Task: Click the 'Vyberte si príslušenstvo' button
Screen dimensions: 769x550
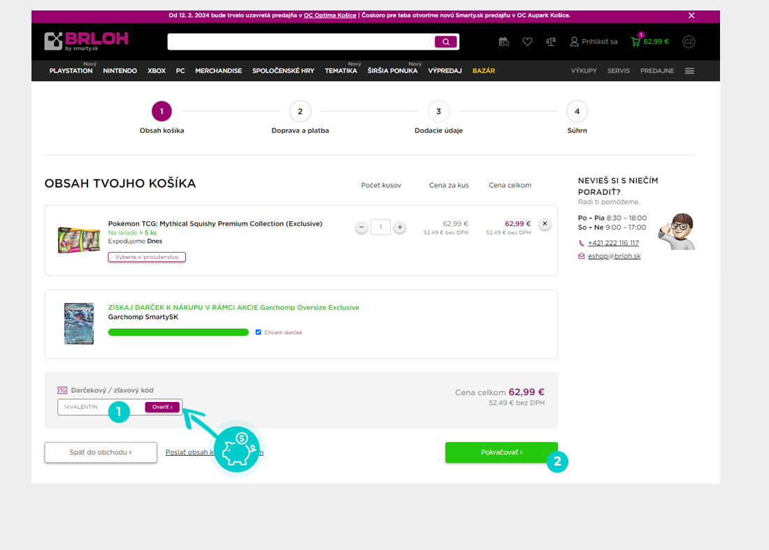Action: click(x=147, y=257)
